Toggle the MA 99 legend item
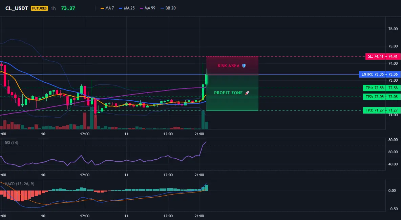The image size is (401, 220). [148, 8]
